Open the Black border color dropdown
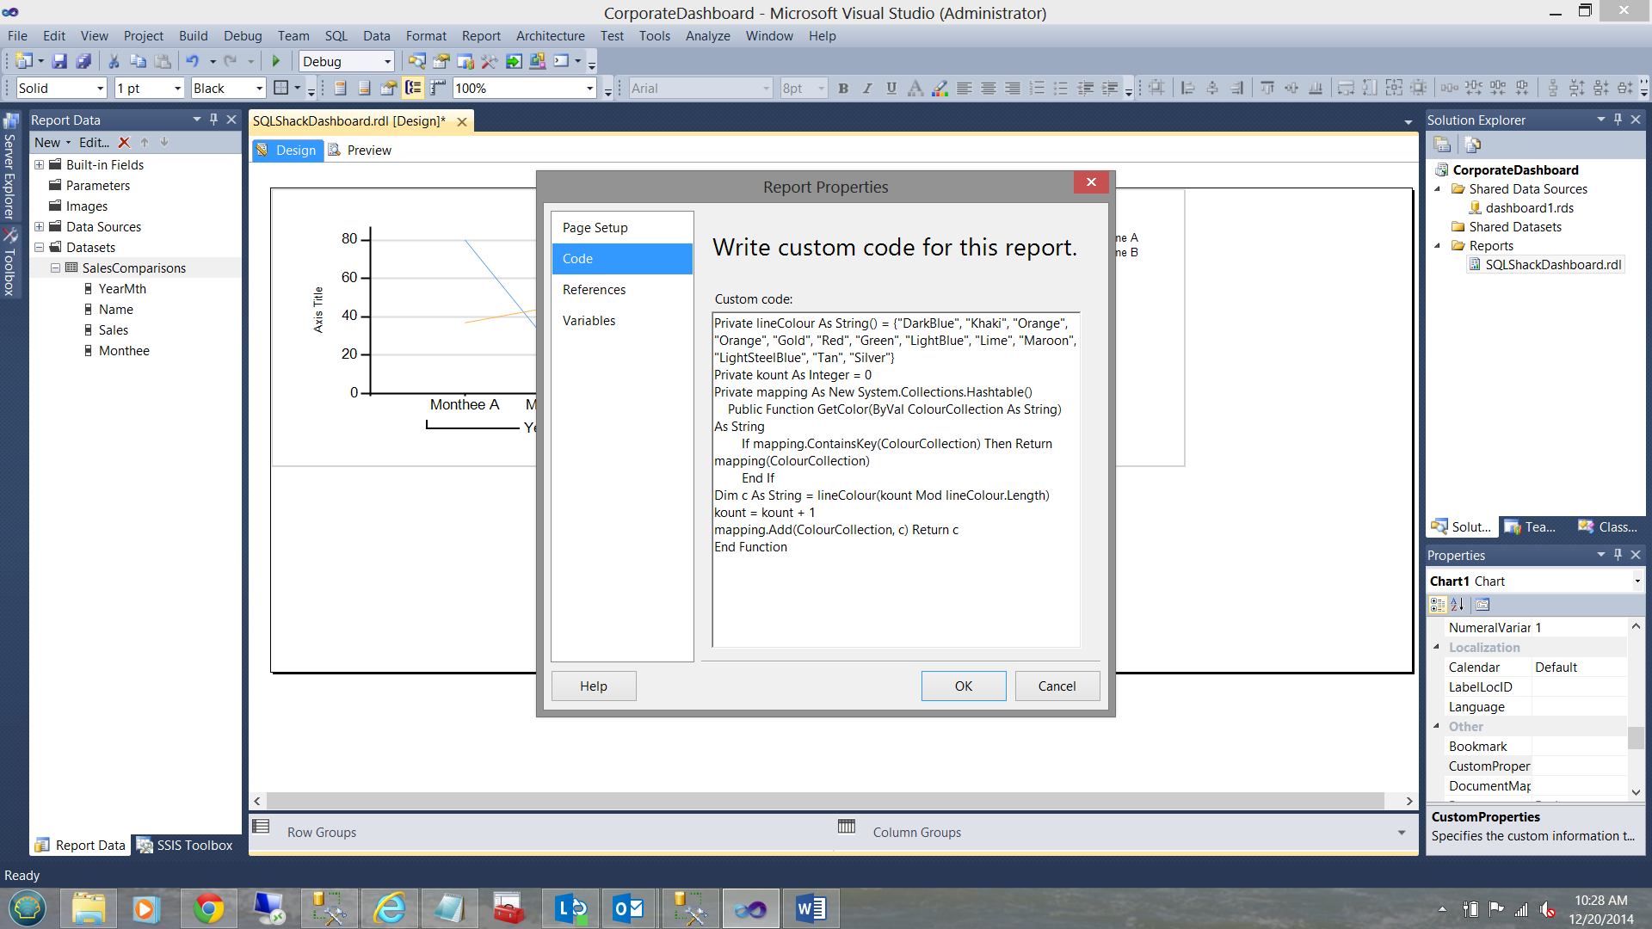 coord(259,89)
